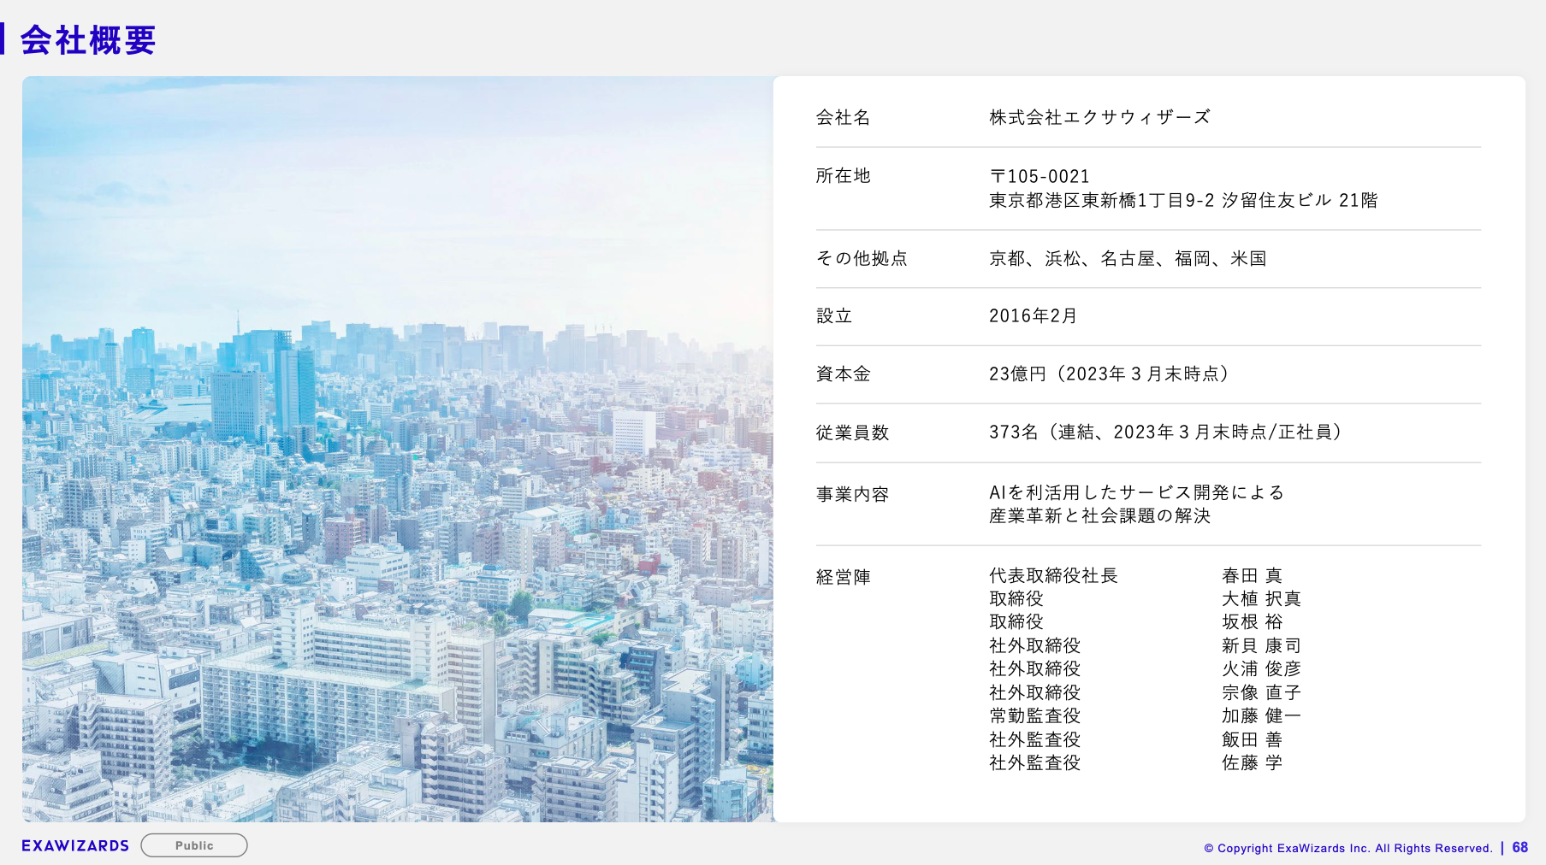Click the copyright ExaWizards Inc. notice
This screenshot has width=1546, height=865.
tap(1348, 848)
